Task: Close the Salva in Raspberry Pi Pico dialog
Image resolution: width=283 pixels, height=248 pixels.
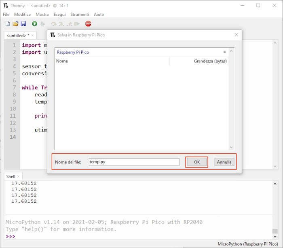Action: pyautogui.click(x=237, y=35)
